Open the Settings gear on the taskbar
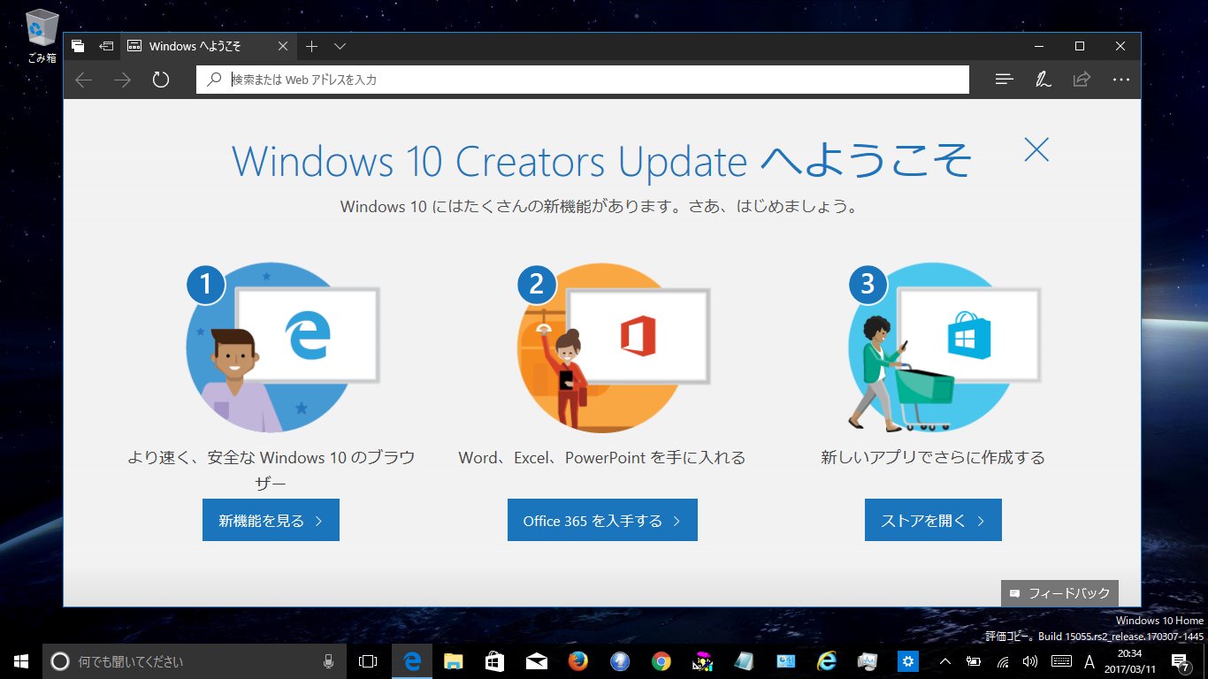 (908, 660)
